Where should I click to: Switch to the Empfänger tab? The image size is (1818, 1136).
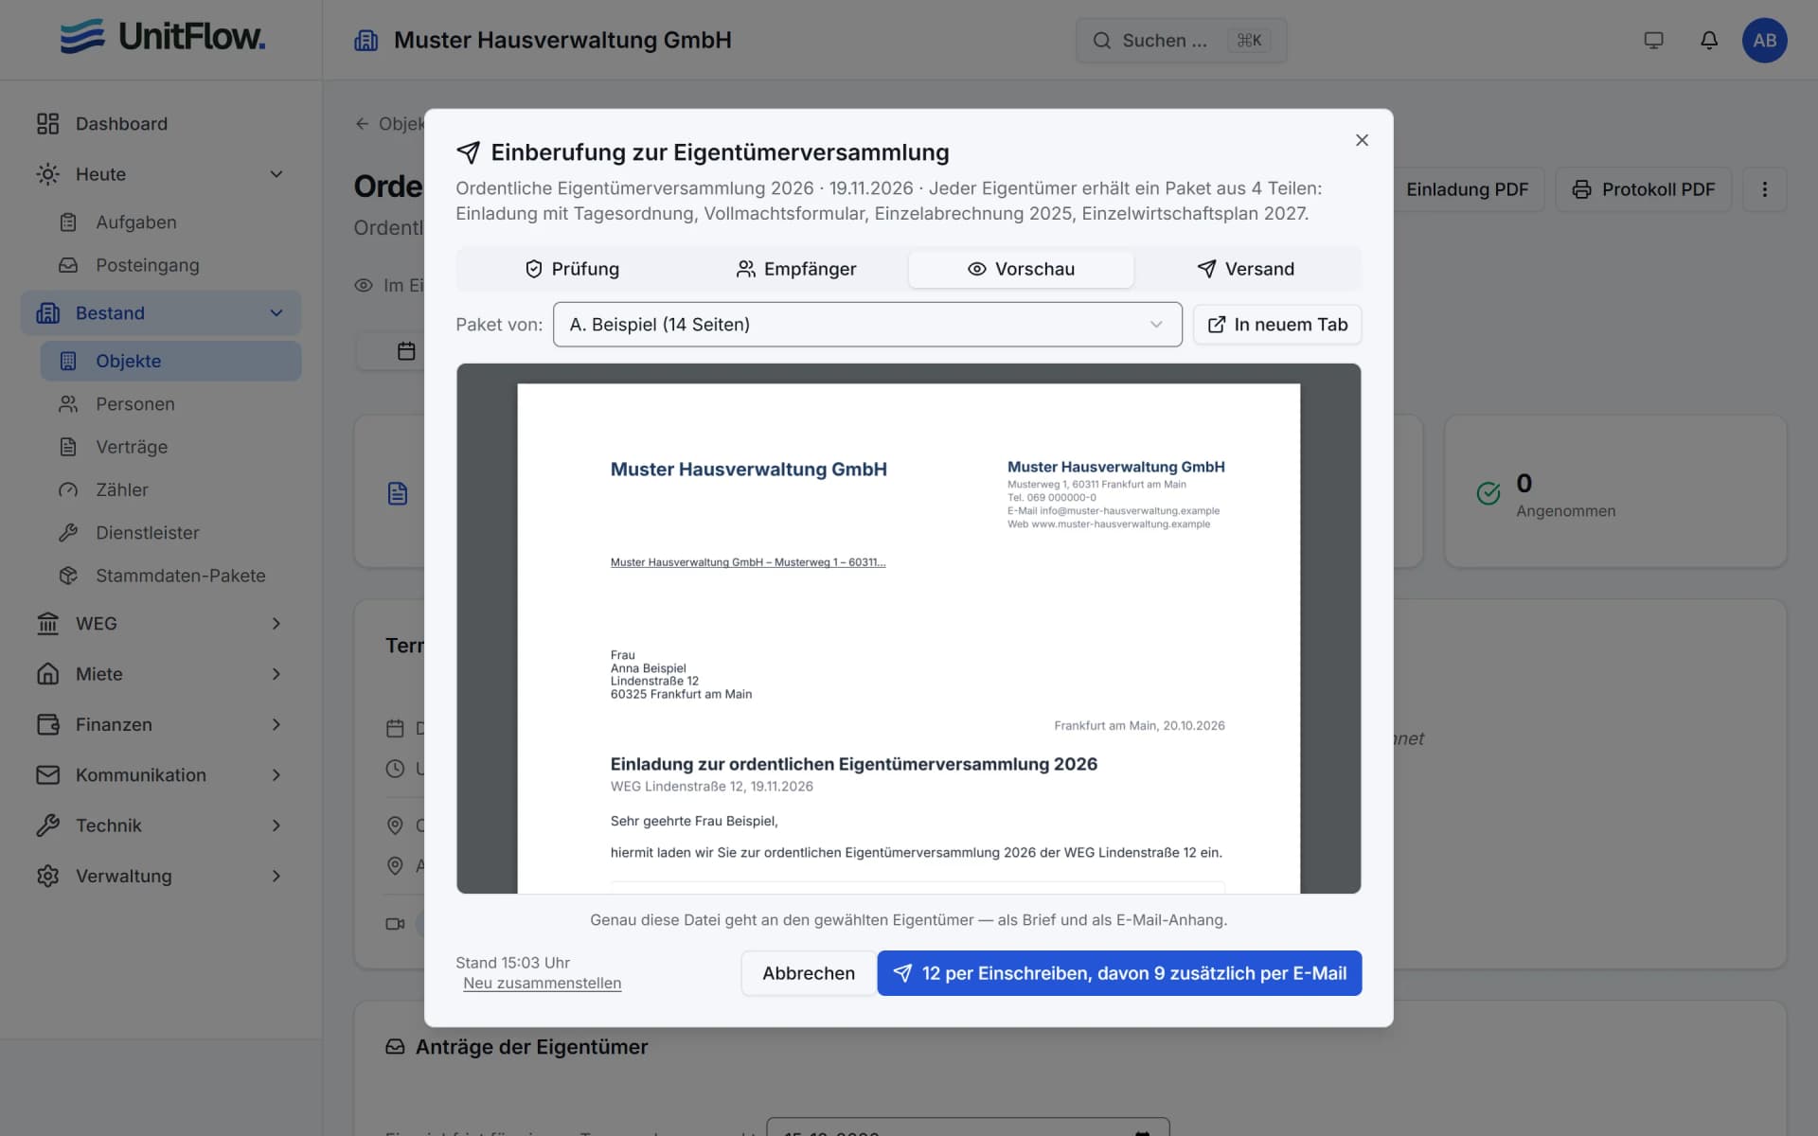(795, 269)
